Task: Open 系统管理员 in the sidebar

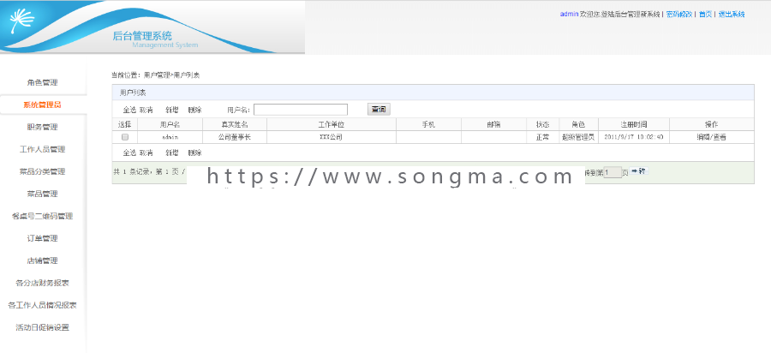Action: pyautogui.click(x=42, y=105)
